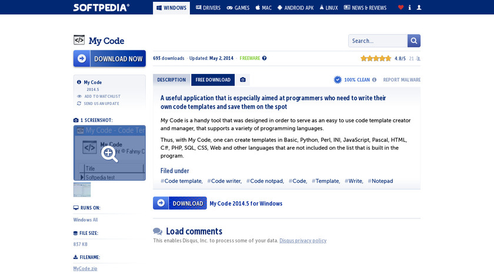
Task: Click the magnifier search button
Action: [x=414, y=41]
